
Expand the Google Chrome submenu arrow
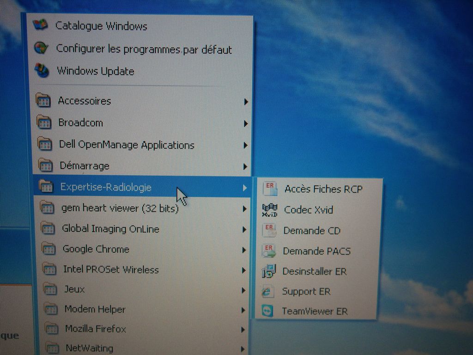click(244, 250)
